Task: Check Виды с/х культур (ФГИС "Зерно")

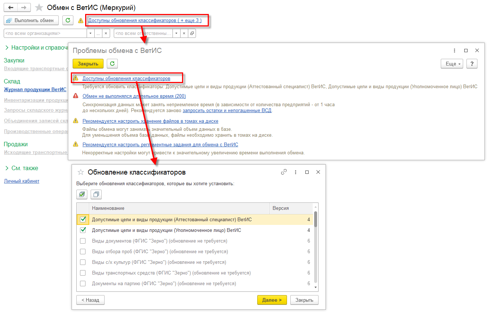Action: pos(83,262)
